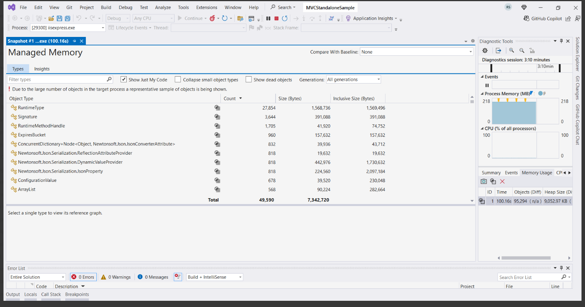The width and height of the screenshot is (585, 307).
Task: Switch to the Insights tab
Action: pos(42,69)
